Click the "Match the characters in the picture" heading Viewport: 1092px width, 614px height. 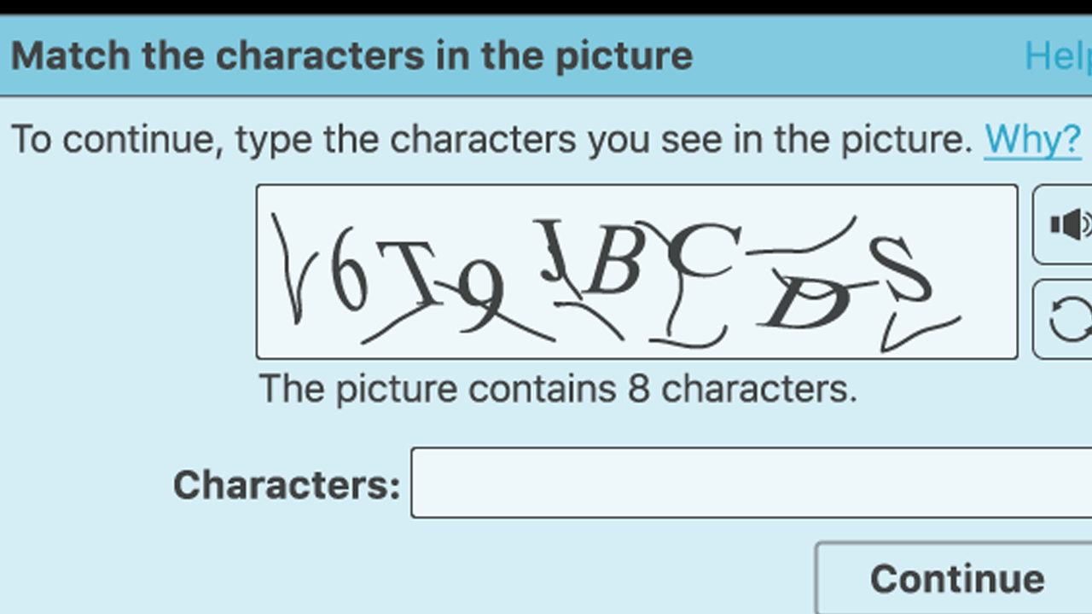coord(351,56)
